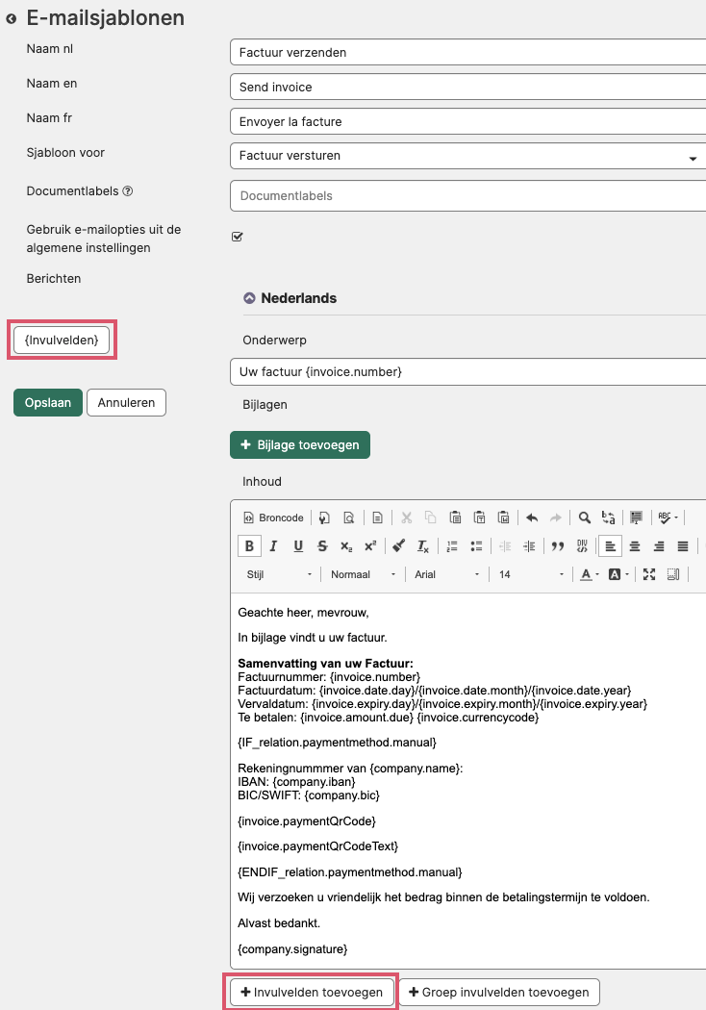The image size is (706, 1010).
Task: Insert a bulleted list
Action: pos(476,546)
